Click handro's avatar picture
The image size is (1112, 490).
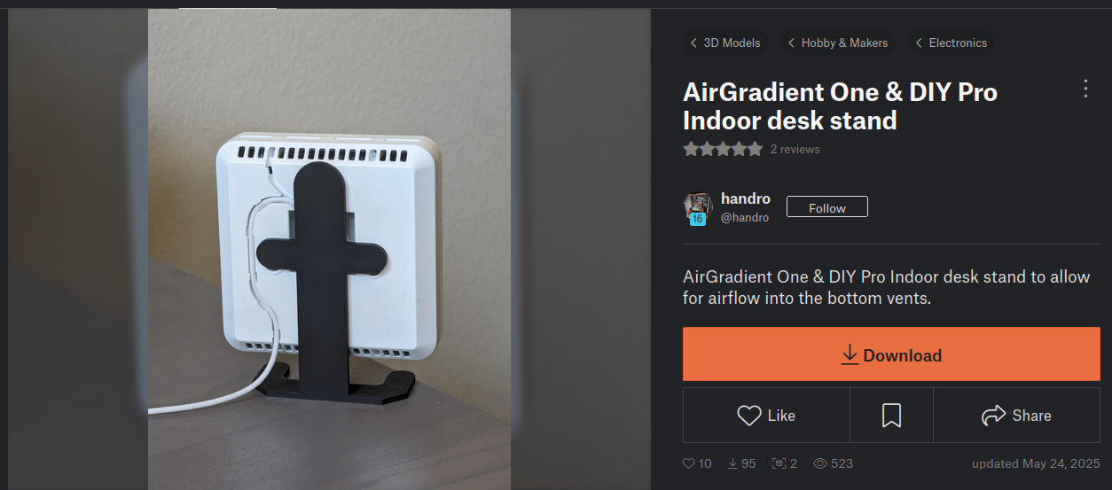point(698,207)
